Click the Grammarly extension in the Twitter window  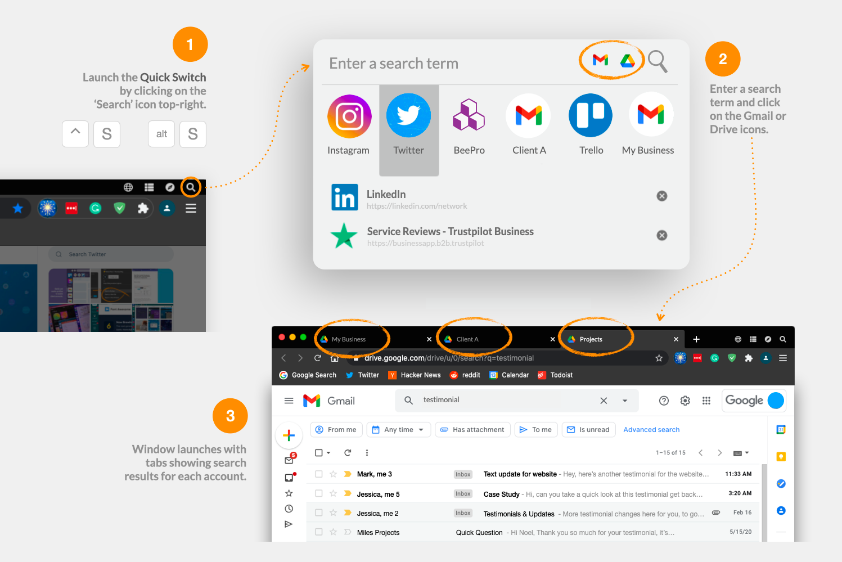(x=96, y=208)
